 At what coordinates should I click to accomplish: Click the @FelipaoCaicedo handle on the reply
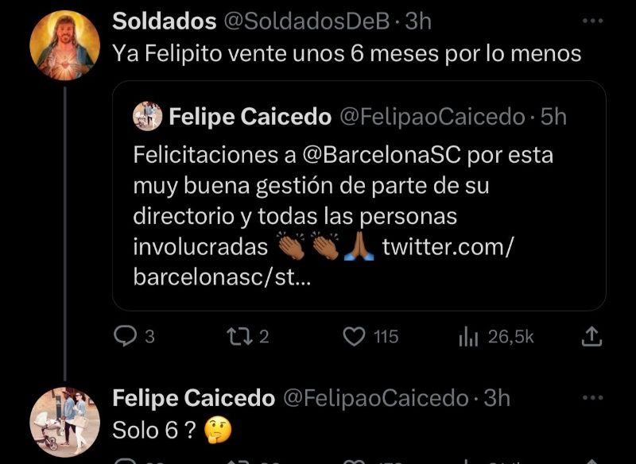[x=375, y=397]
